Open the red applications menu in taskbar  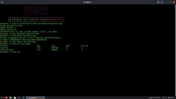click(x=2, y=98)
